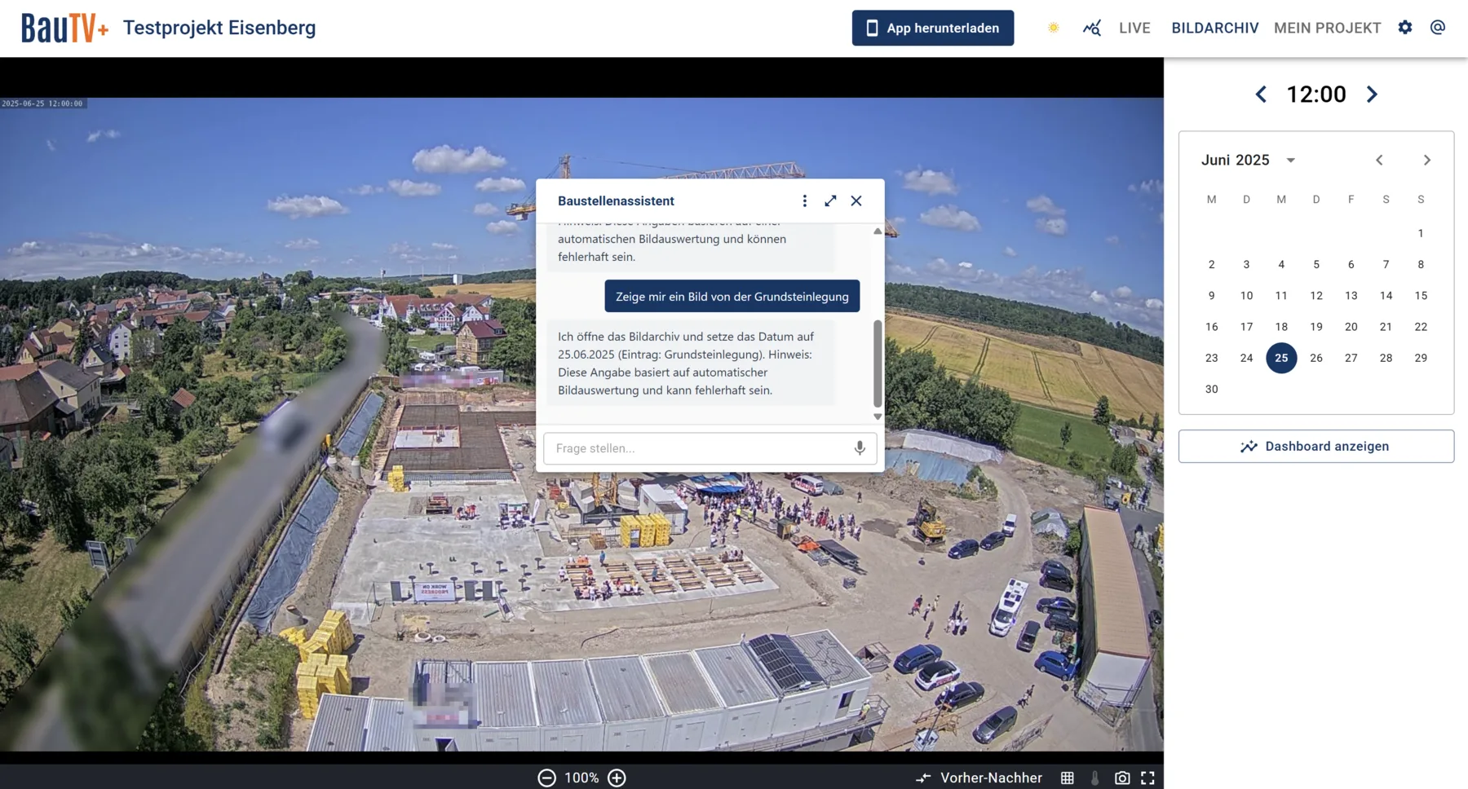Enter fullscreen image view
This screenshot has width=1468, height=789.
pos(1147,778)
